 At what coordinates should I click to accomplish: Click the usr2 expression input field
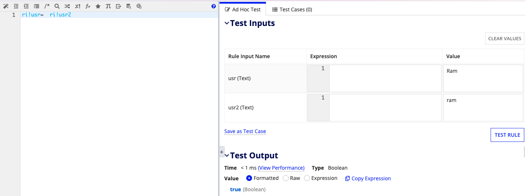click(x=385, y=108)
